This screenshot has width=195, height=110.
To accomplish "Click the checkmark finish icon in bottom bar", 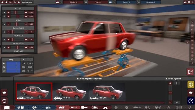I will (190, 107).
